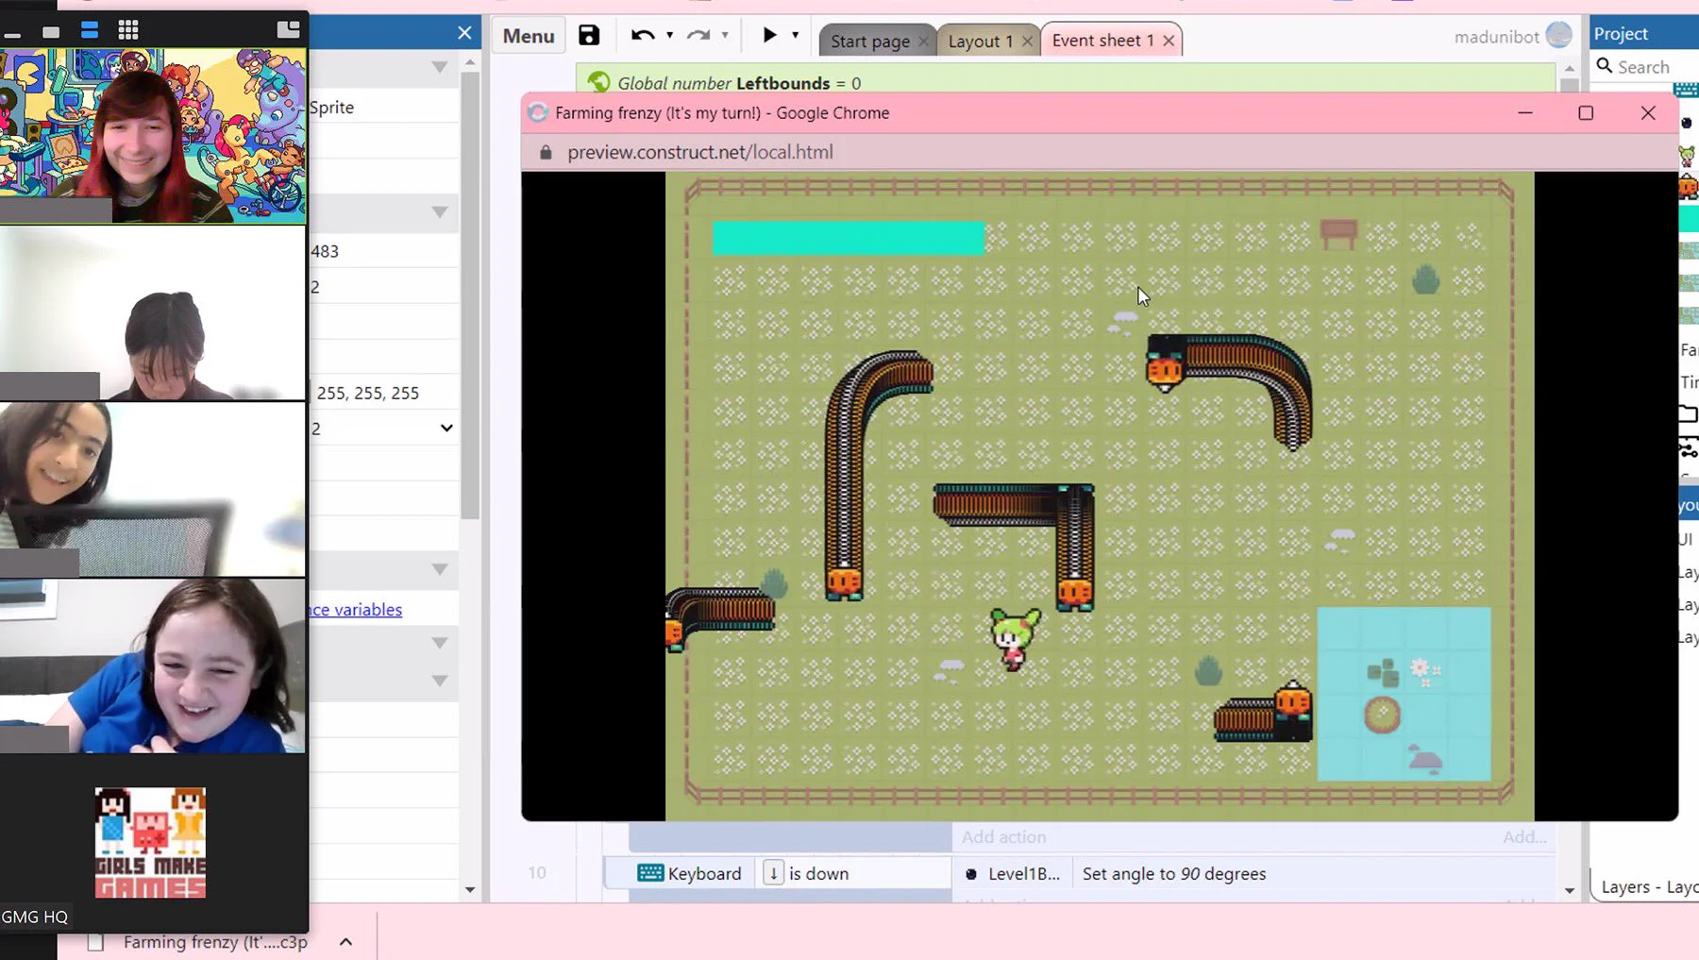
Task: Collapse the first properties section above Sprite
Action: pyautogui.click(x=439, y=68)
